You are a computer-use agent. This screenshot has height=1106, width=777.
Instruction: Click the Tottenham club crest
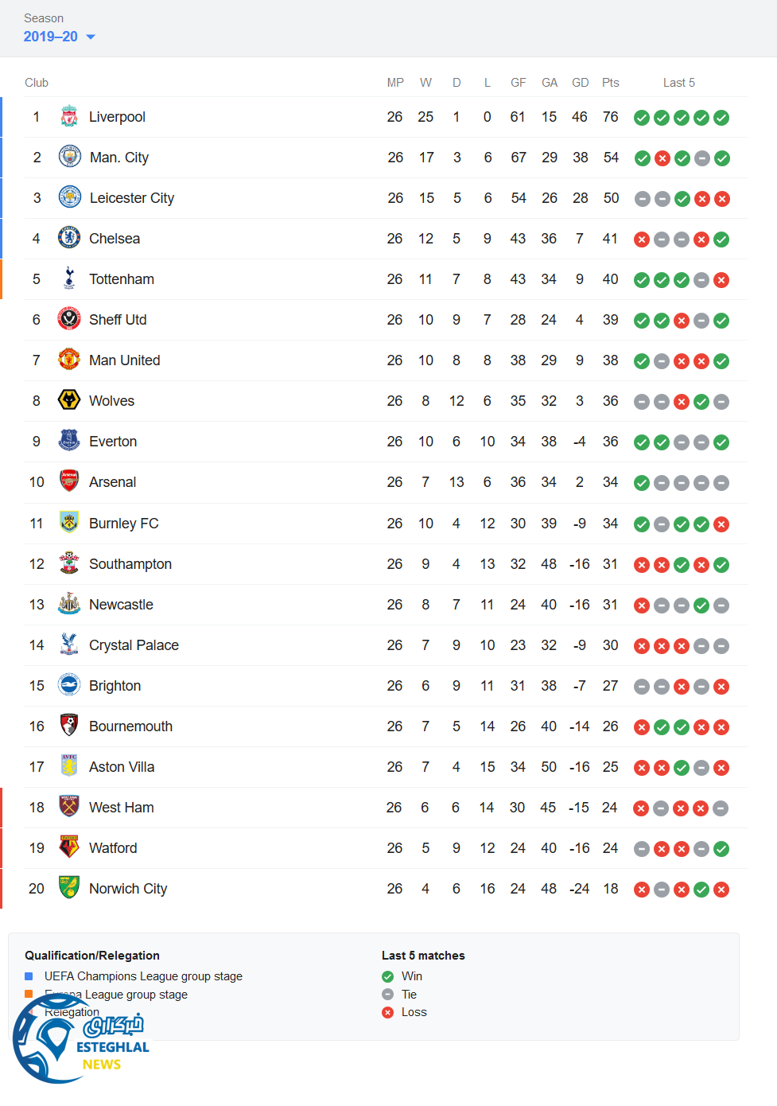(69, 278)
